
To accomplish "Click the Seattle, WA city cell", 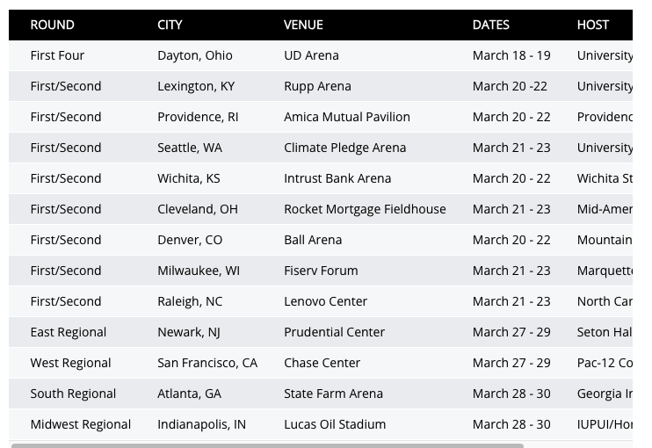I will pos(189,148).
